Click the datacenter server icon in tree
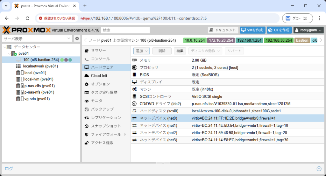The image size is (326, 176). point(9,47)
